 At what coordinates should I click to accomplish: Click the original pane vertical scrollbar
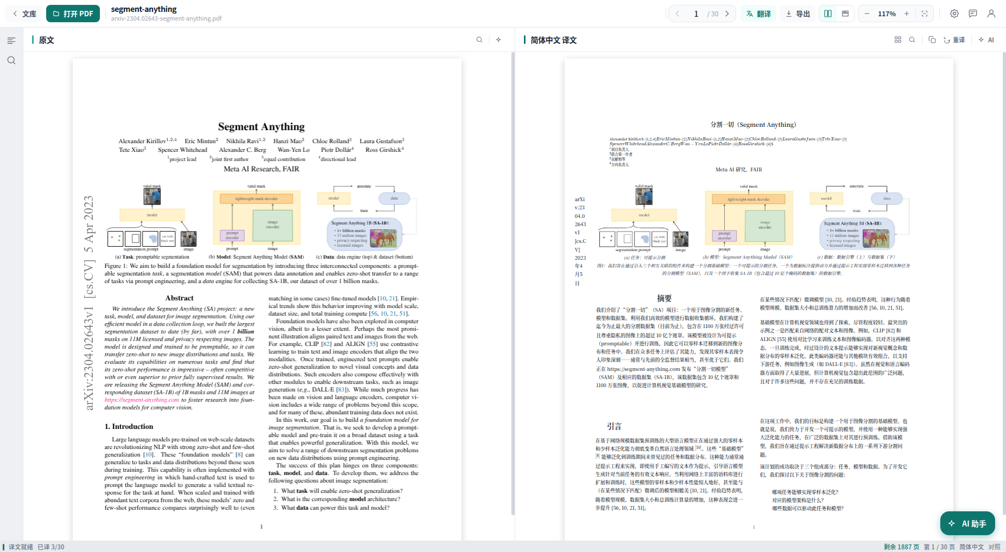(x=513, y=284)
